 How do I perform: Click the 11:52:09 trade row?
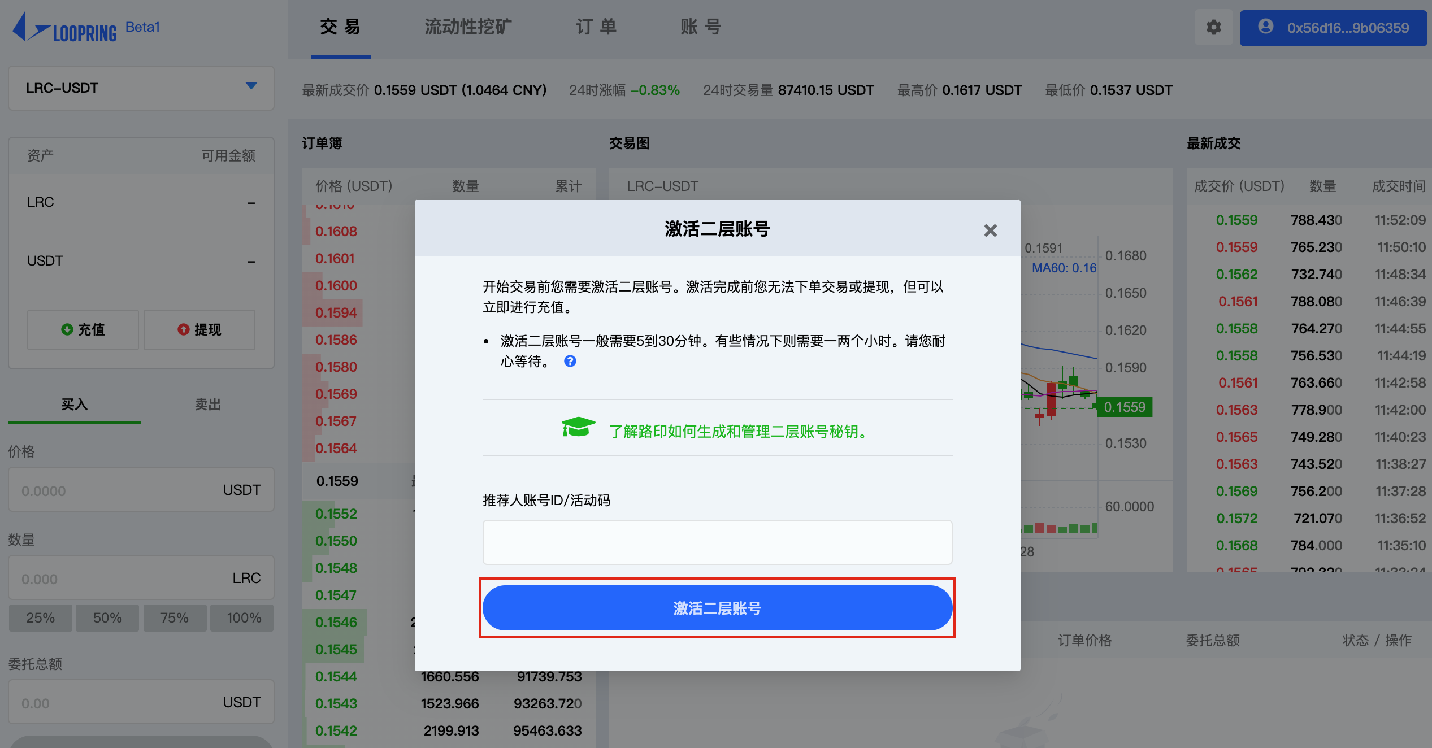(1309, 220)
